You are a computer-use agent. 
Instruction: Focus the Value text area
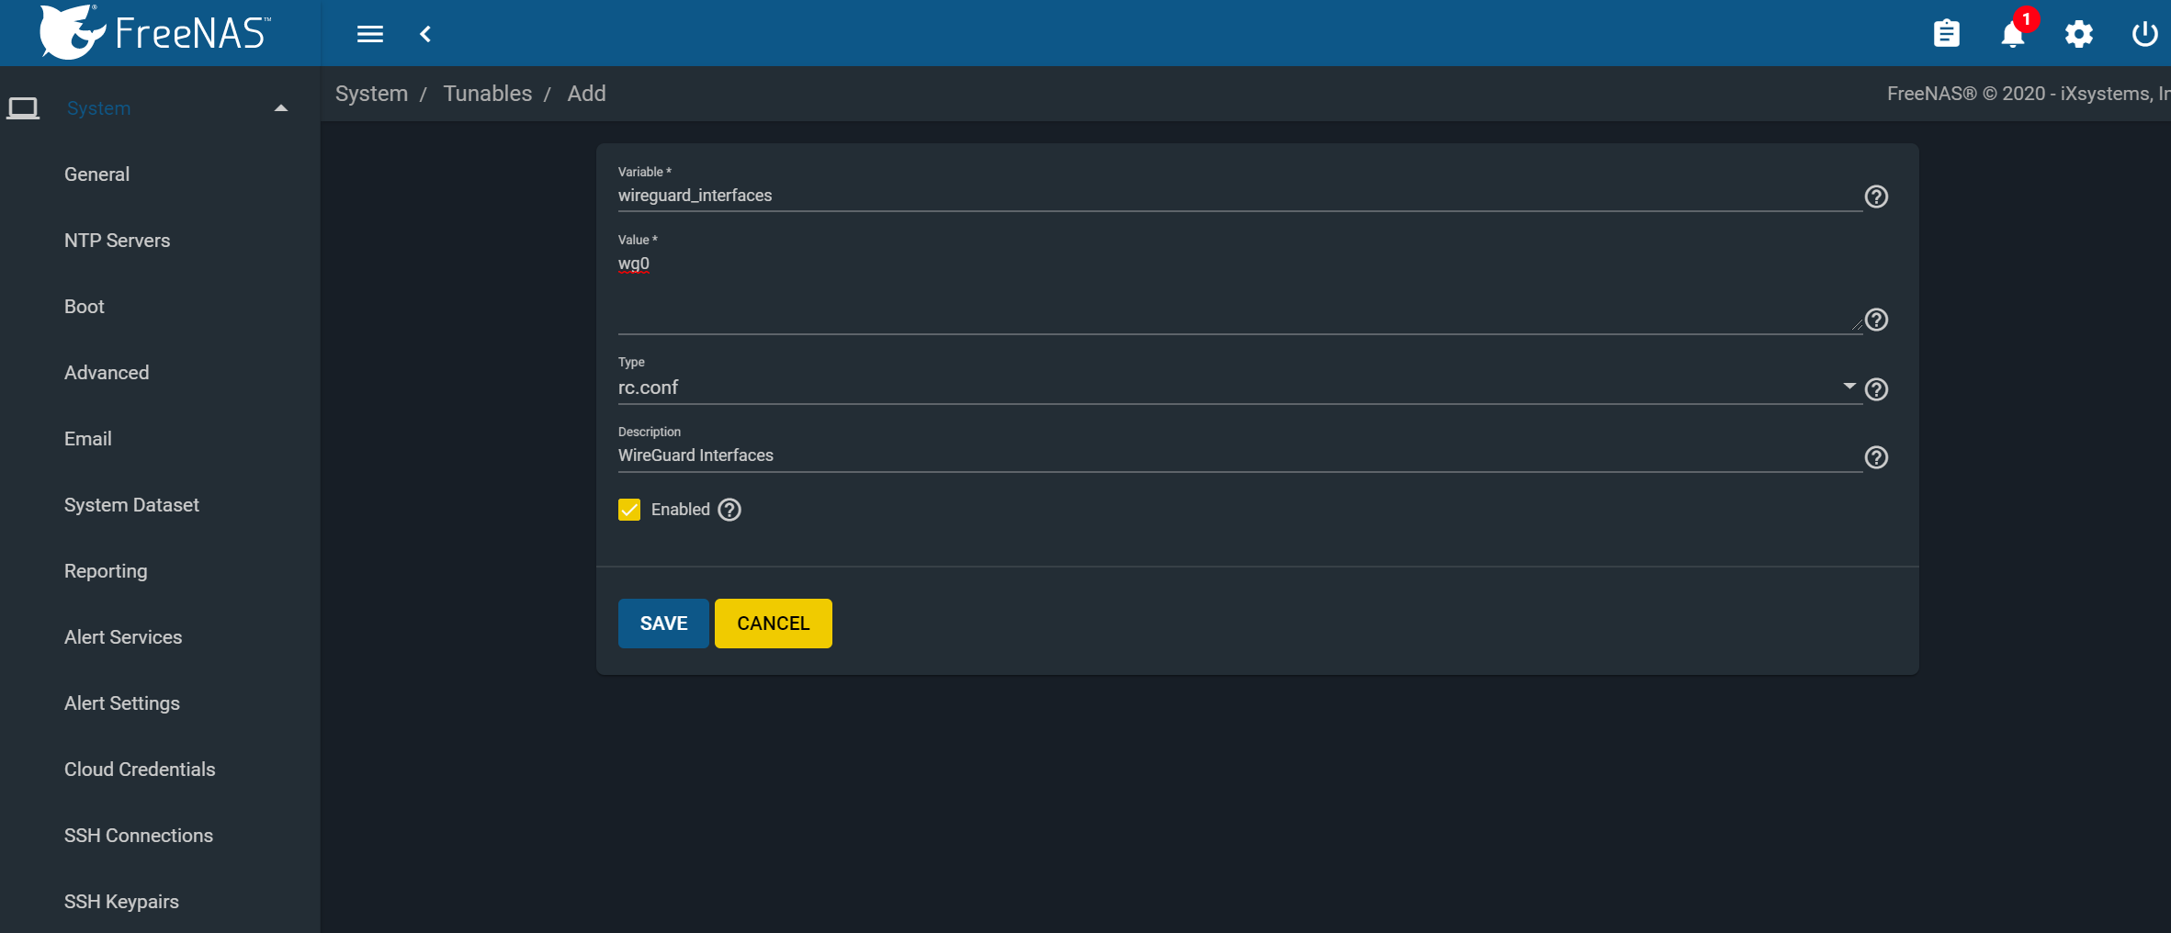tap(1238, 292)
